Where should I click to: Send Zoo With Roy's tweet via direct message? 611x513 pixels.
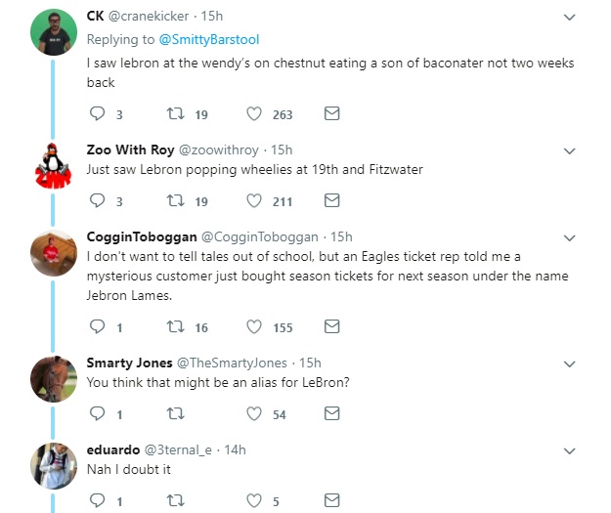[331, 201]
